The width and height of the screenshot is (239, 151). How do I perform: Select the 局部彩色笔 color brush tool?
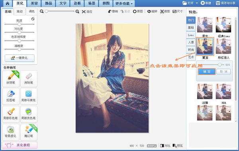point(11,114)
